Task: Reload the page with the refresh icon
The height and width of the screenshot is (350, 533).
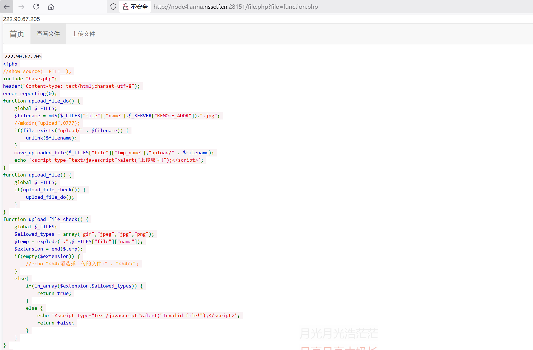Action: pos(36,7)
